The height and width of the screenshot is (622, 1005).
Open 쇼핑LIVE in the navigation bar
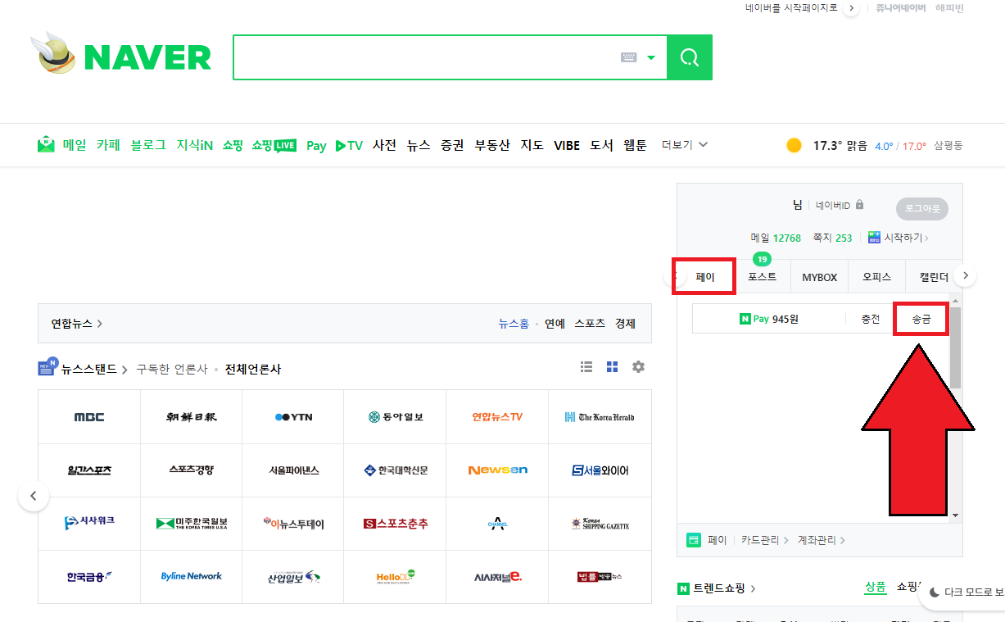coord(274,145)
